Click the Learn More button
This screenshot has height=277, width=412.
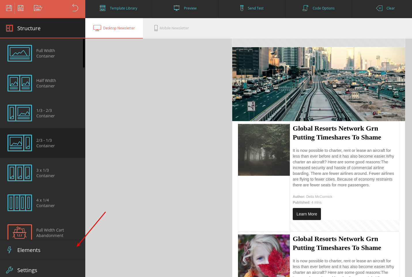click(307, 214)
